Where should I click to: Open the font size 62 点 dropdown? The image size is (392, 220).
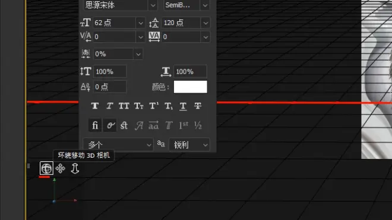pos(141,23)
